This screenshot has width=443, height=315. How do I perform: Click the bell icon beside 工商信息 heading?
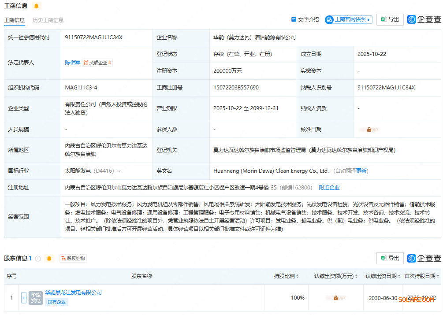click(36, 6)
